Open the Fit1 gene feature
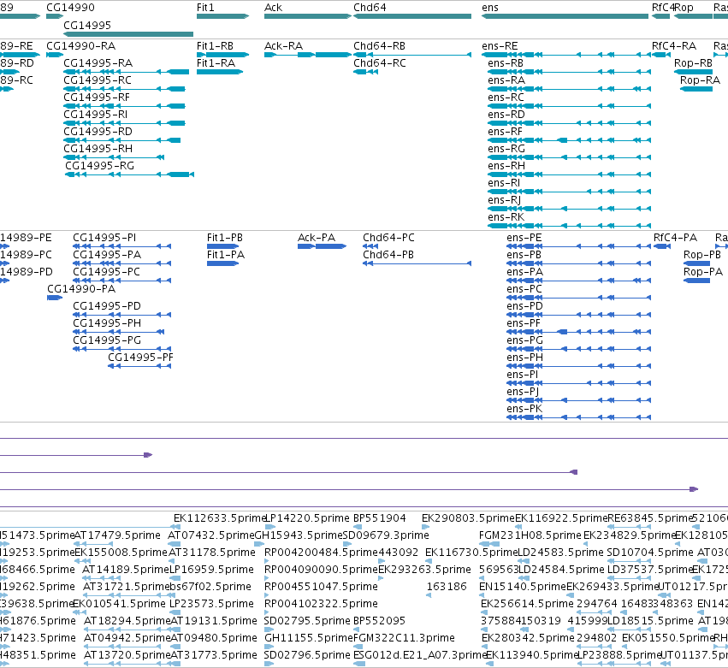 coord(223,16)
